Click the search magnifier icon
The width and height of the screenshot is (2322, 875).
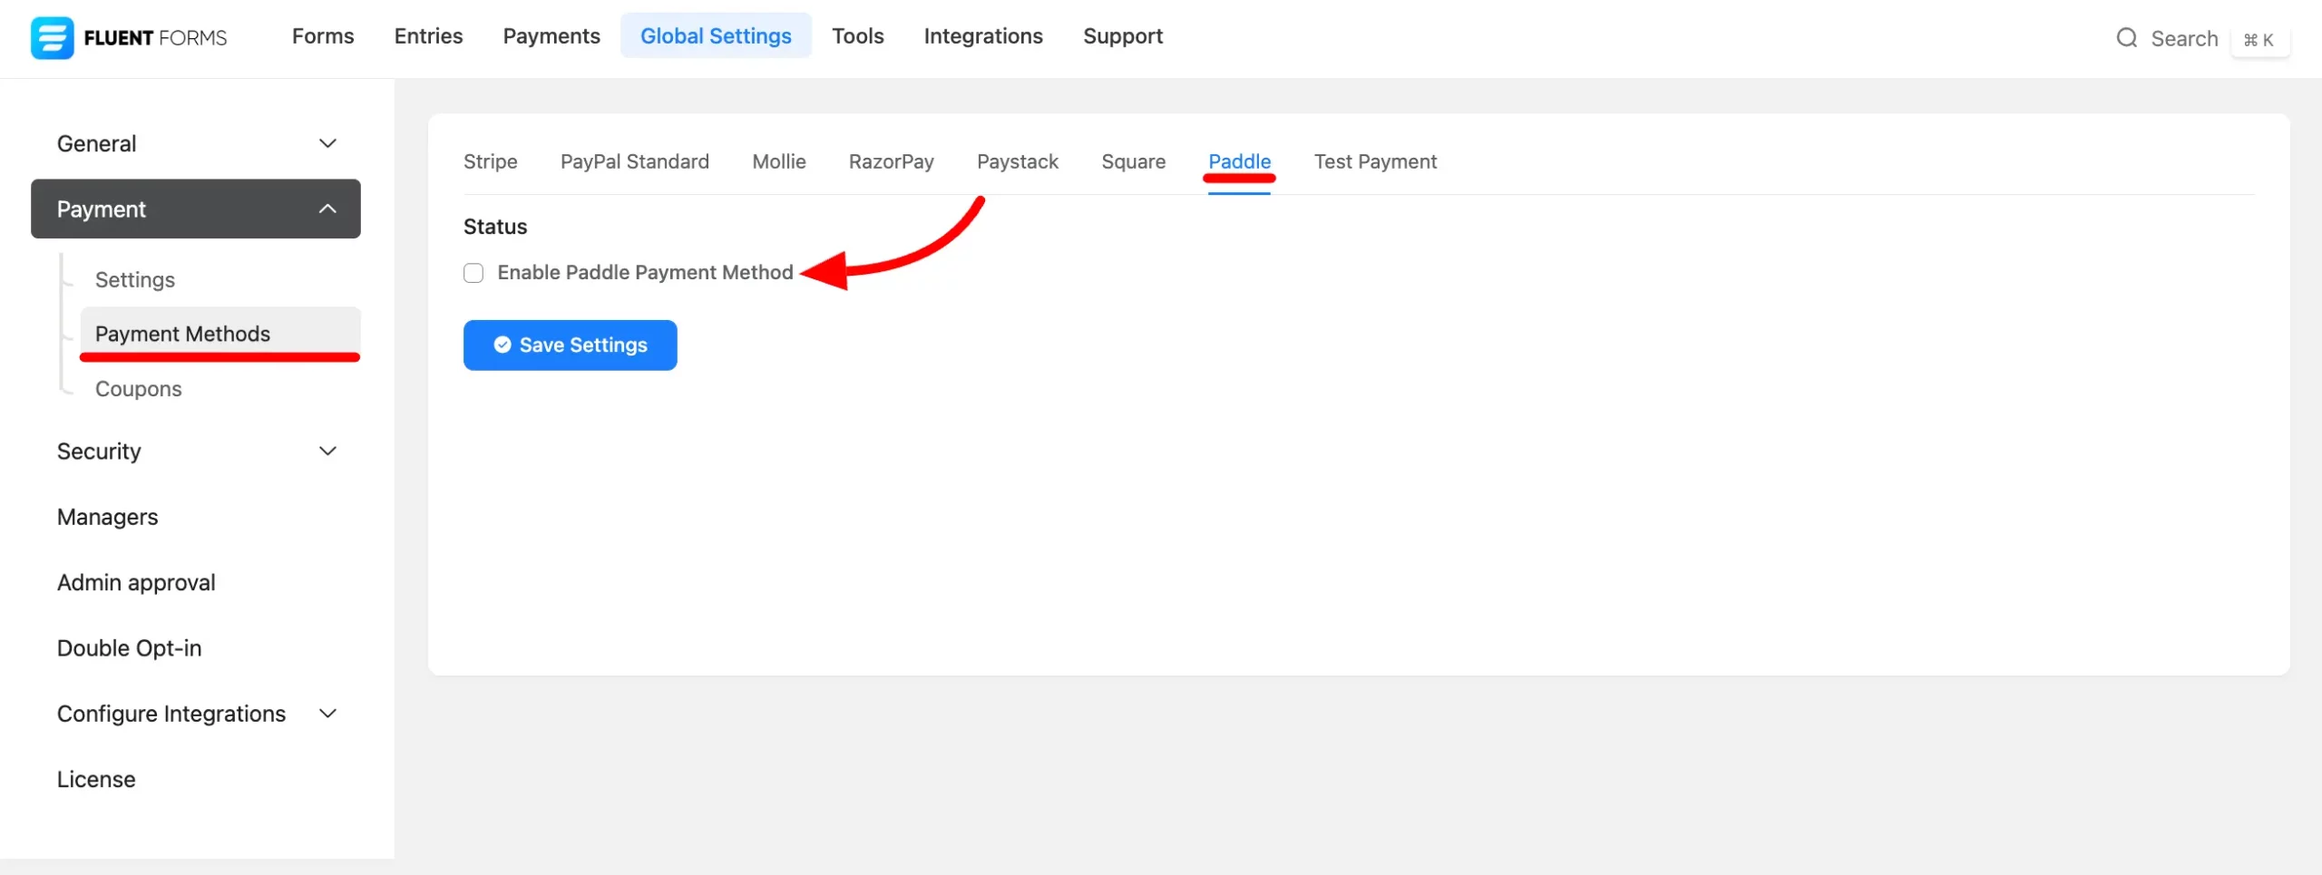(x=2126, y=38)
